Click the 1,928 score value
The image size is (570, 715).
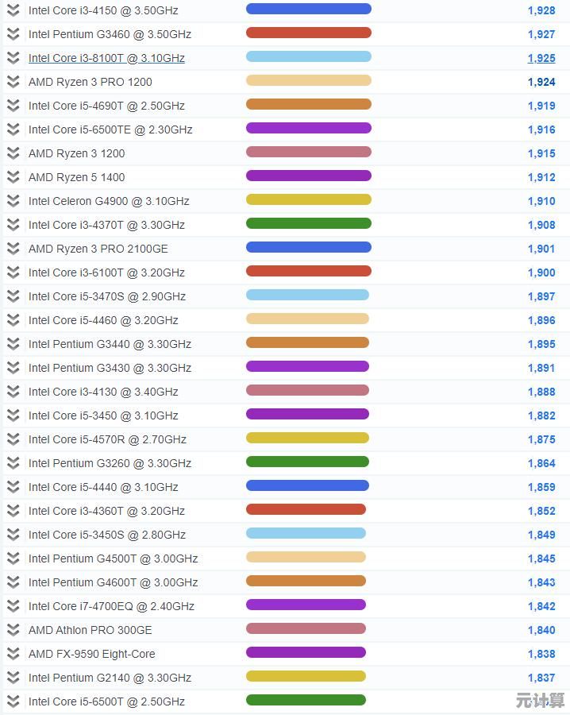tap(541, 10)
